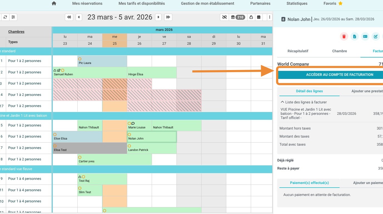Image resolution: width=383 pixels, height=214 pixels.
Task: Jump back with the double-arrow rewind button
Action: point(69,17)
